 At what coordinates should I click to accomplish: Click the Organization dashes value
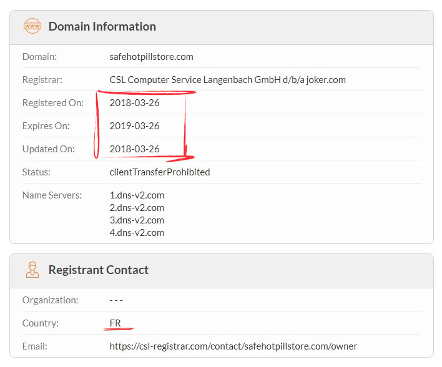(x=116, y=300)
